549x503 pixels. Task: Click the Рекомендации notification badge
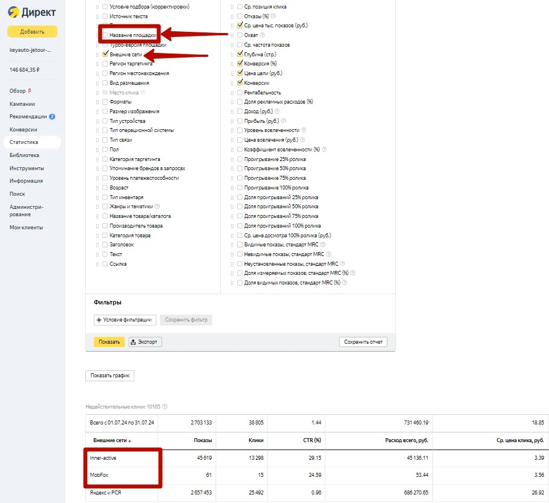(52, 117)
